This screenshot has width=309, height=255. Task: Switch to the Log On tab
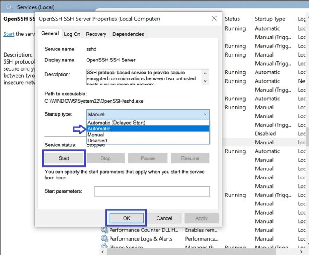tap(72, 34)
